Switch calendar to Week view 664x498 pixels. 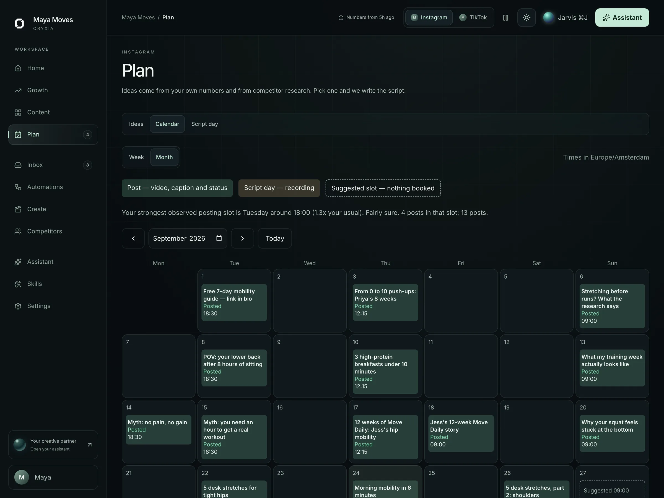click(x=137, y=157)
